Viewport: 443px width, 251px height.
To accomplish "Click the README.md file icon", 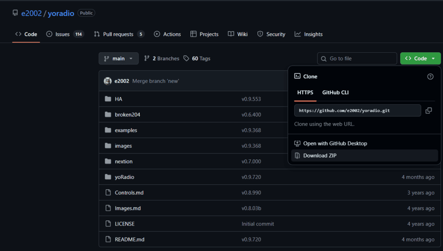I will pyautogui.click(x=108, y=239).
